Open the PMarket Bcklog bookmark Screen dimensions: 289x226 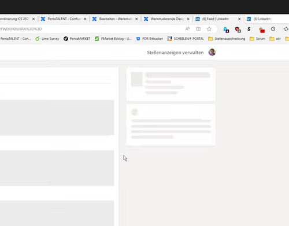[x=113, y=39]
